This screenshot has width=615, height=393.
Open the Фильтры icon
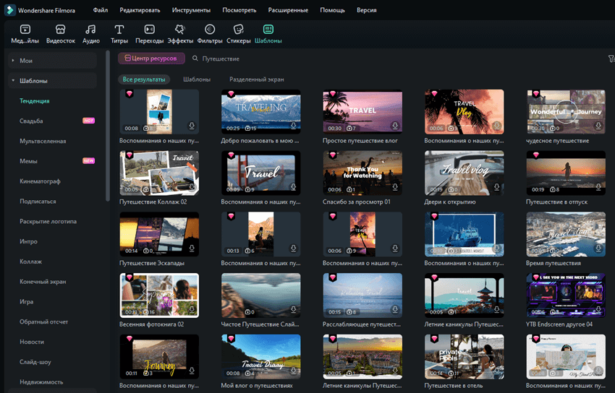point(210,34)
